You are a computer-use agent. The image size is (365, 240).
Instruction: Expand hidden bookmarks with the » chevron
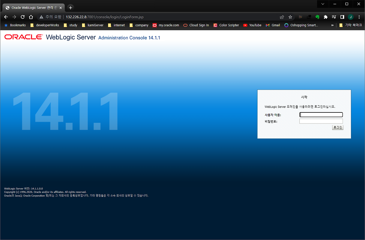click(x=332, y=25)
